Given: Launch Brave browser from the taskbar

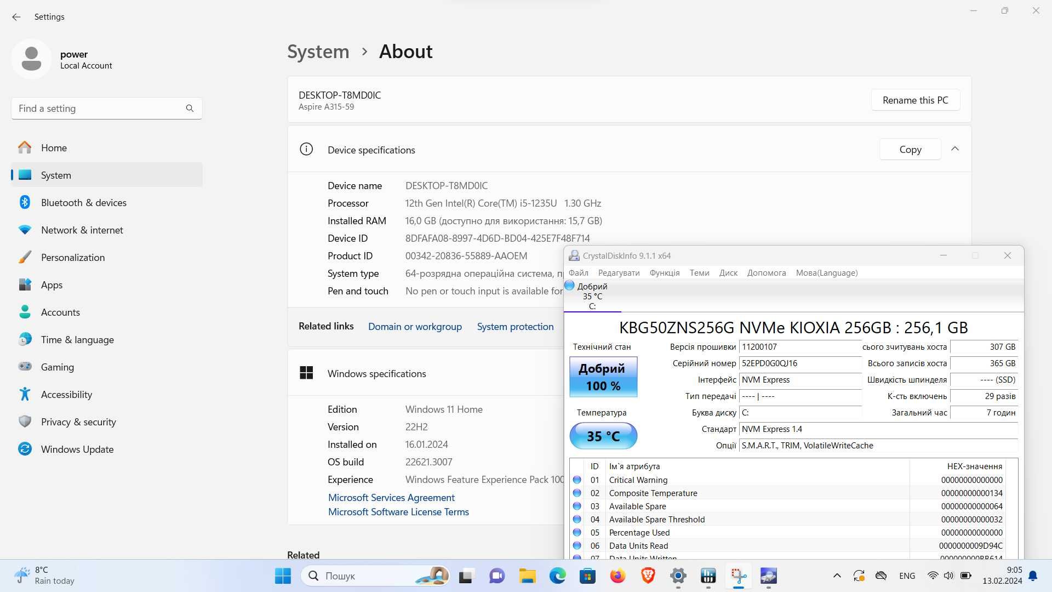Looking at the screenshot, I should [648, 576].
